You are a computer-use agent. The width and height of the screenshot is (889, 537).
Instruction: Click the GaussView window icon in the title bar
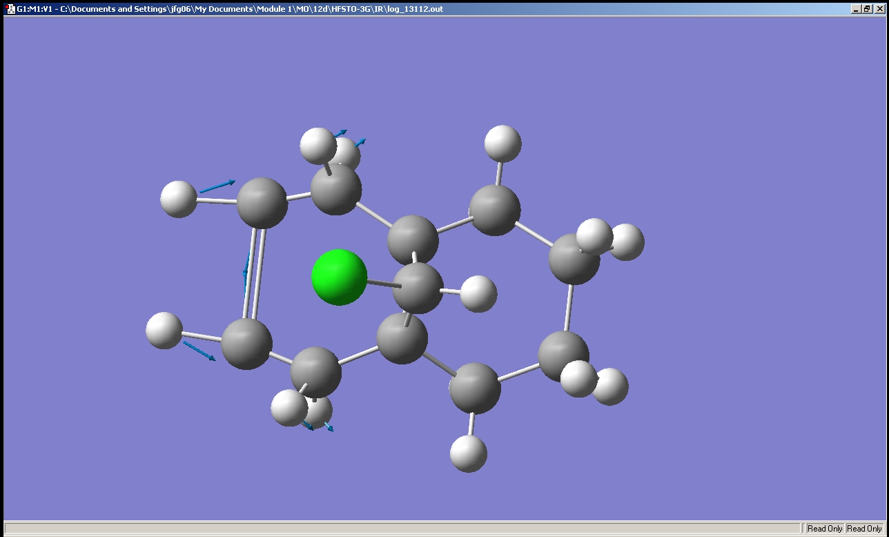click(x=10, y=9)
